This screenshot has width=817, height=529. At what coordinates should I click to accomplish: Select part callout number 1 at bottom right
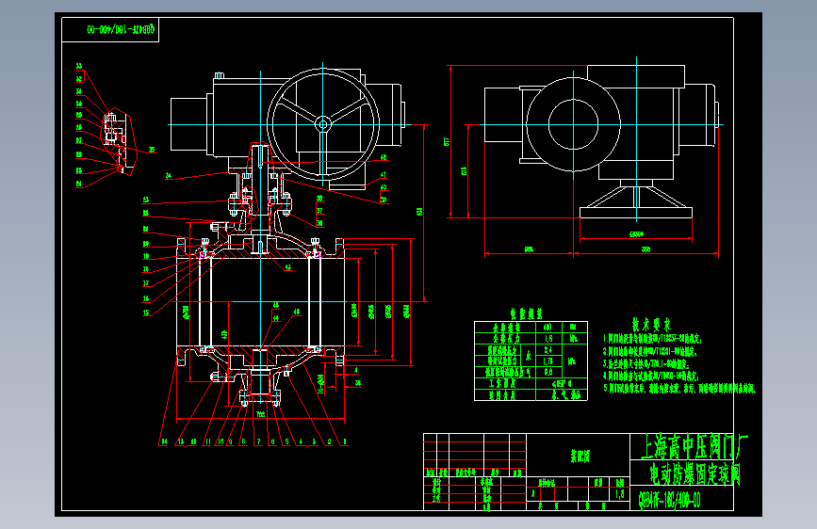coord(344,441)
